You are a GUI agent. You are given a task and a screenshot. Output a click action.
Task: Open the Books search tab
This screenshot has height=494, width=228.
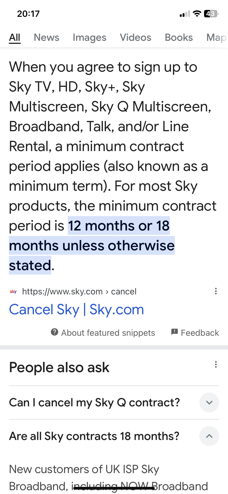179,37
